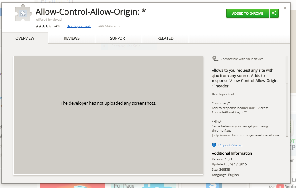This screenshot has width=296, height=188.
Task: Open the Developer Tools category link
Action: coord(79,26)
